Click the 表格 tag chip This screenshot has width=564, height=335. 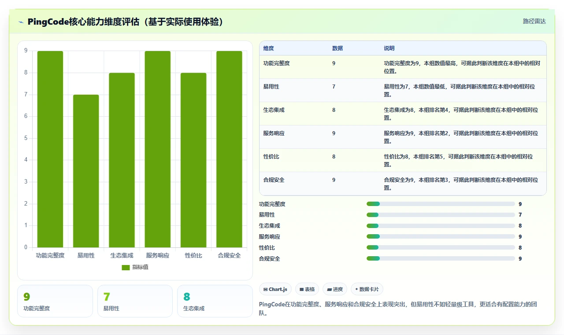click(x=307, y=289)
